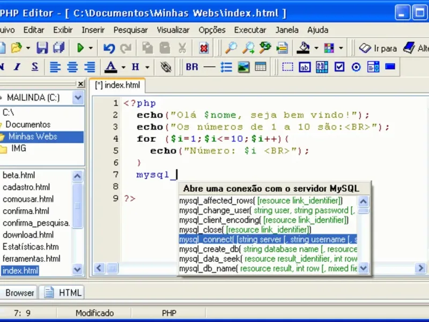429x322 pixels.
Task: Click the Paste clipboard icon
Action: click(x=165, y=48)
